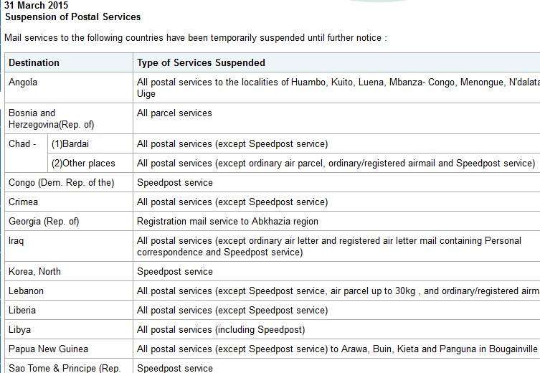Click the Lebanon destination cell
This screenshot has height=373, width=540.
pos(69,291)
